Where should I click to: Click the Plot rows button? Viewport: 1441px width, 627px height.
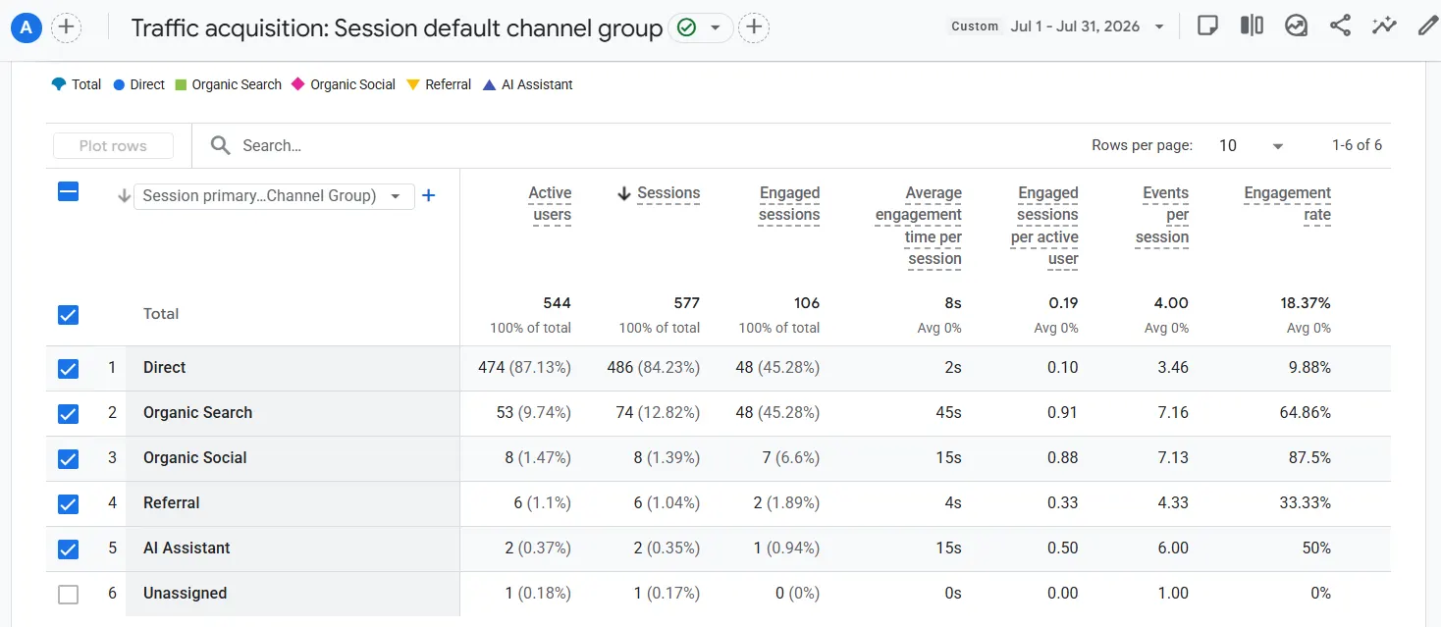point(113,145)
